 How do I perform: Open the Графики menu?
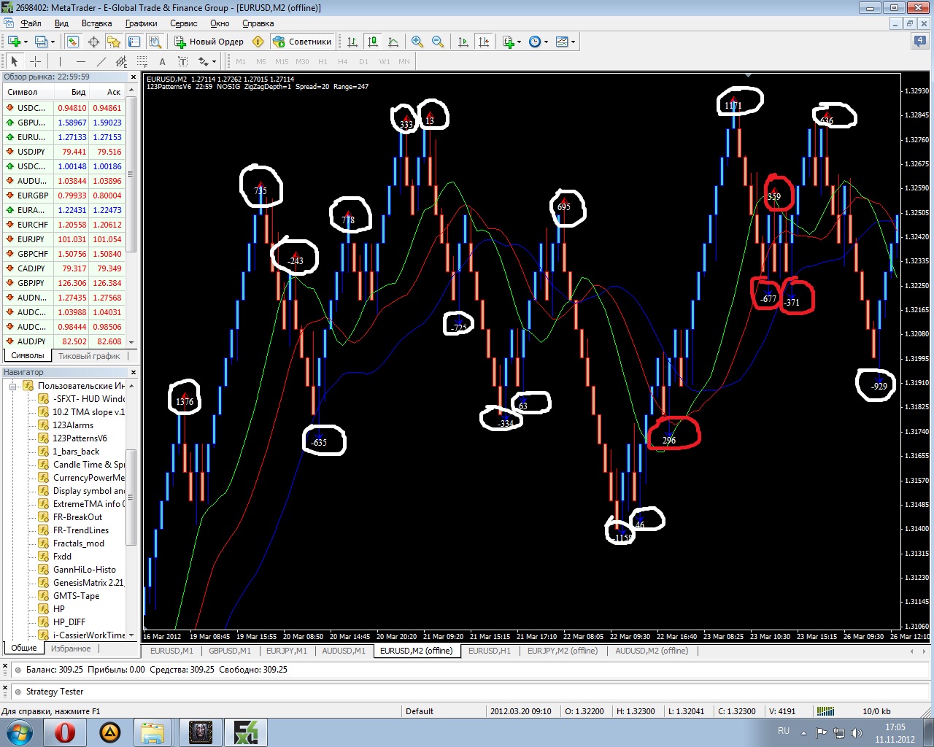tap(142, 23)
